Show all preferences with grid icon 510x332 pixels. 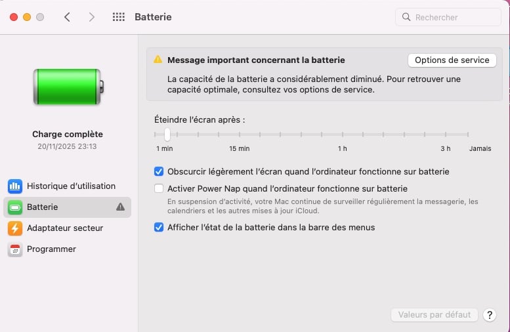119,17
